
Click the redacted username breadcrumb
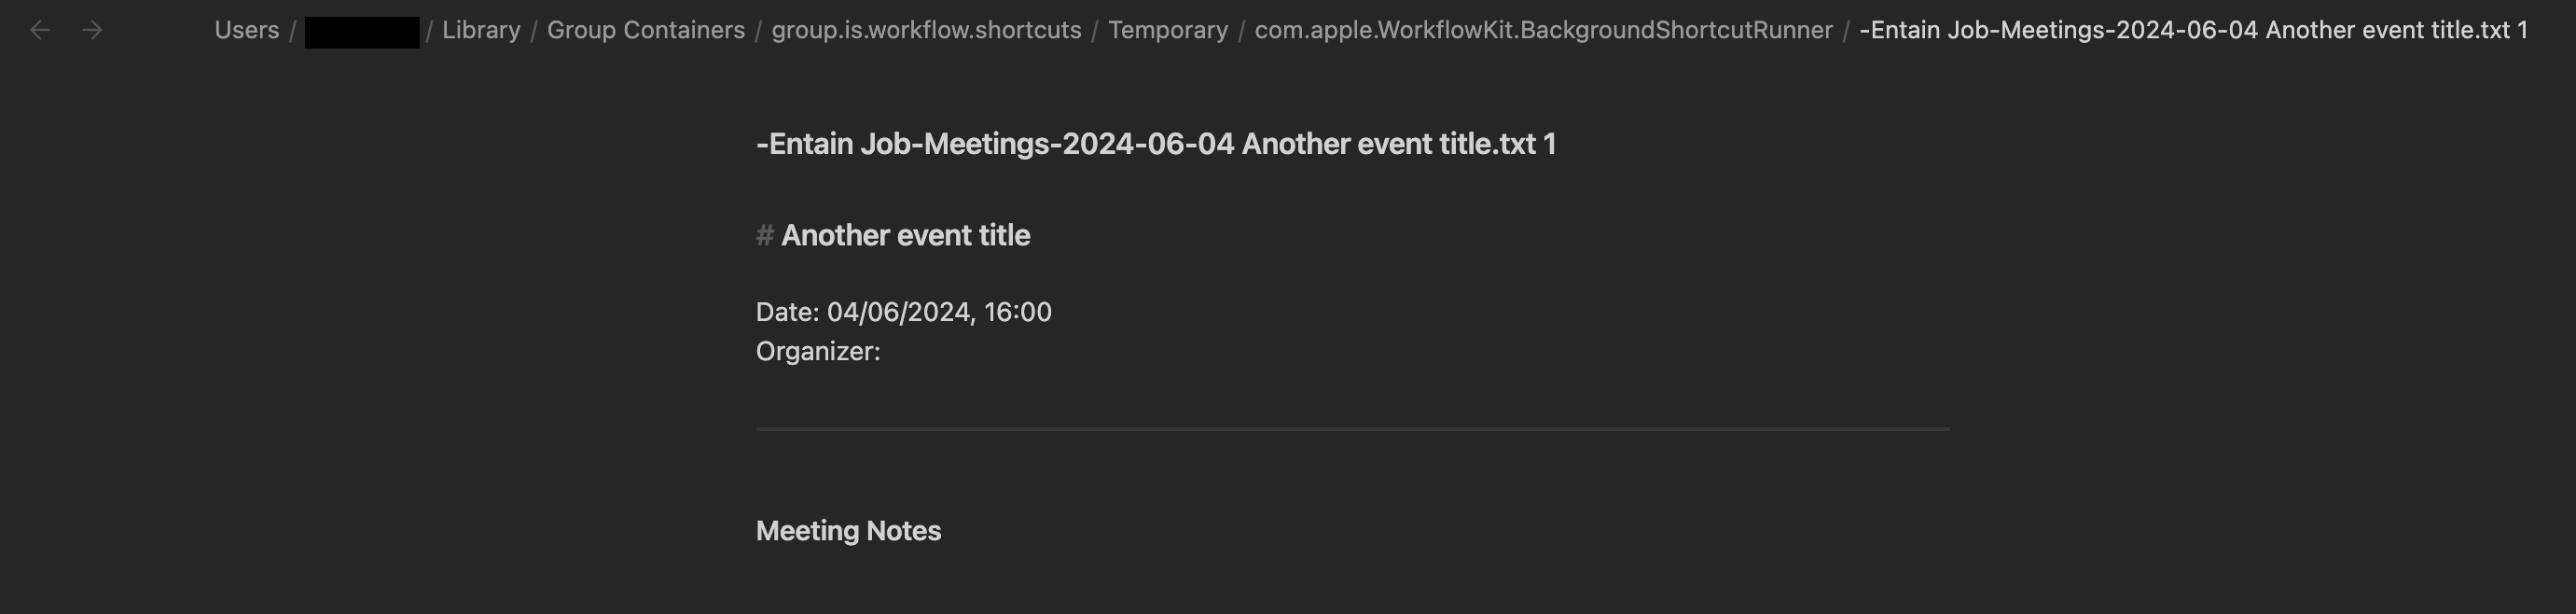(361, 32)
